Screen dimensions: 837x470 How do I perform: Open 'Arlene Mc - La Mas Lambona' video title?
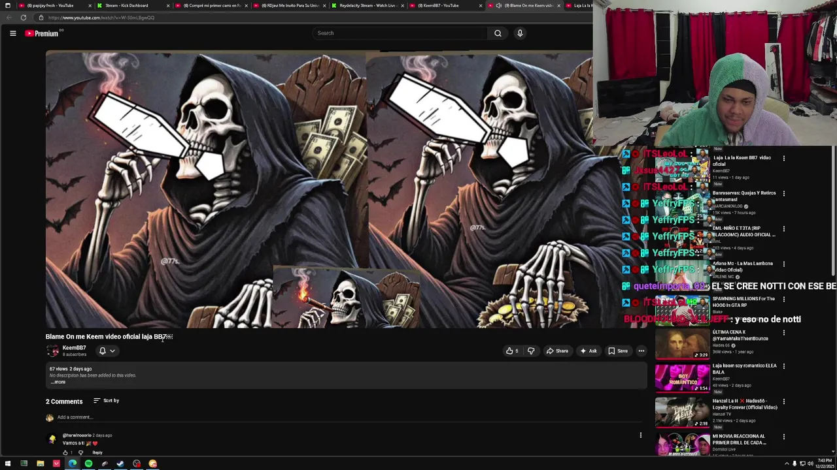(x=742, y=266)
